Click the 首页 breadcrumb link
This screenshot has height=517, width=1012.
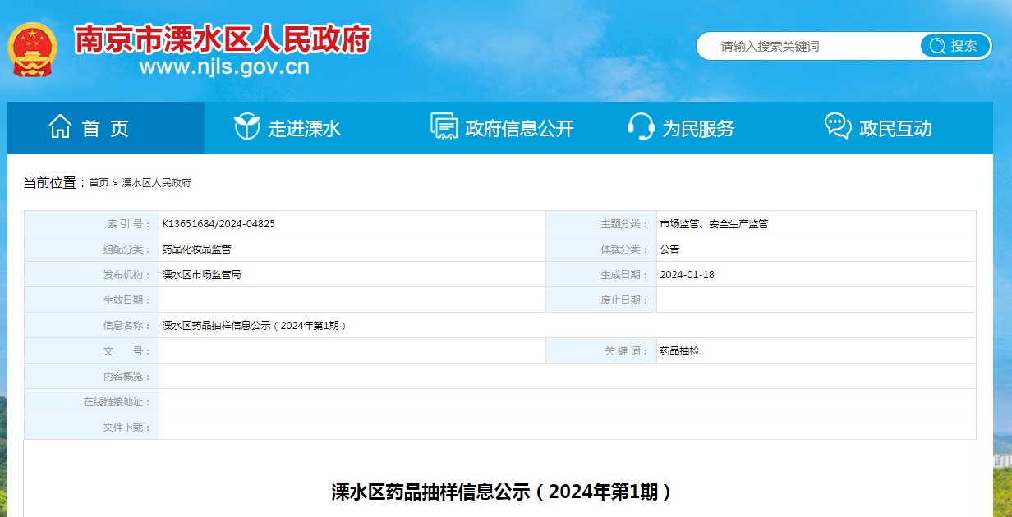coord(99,183)
